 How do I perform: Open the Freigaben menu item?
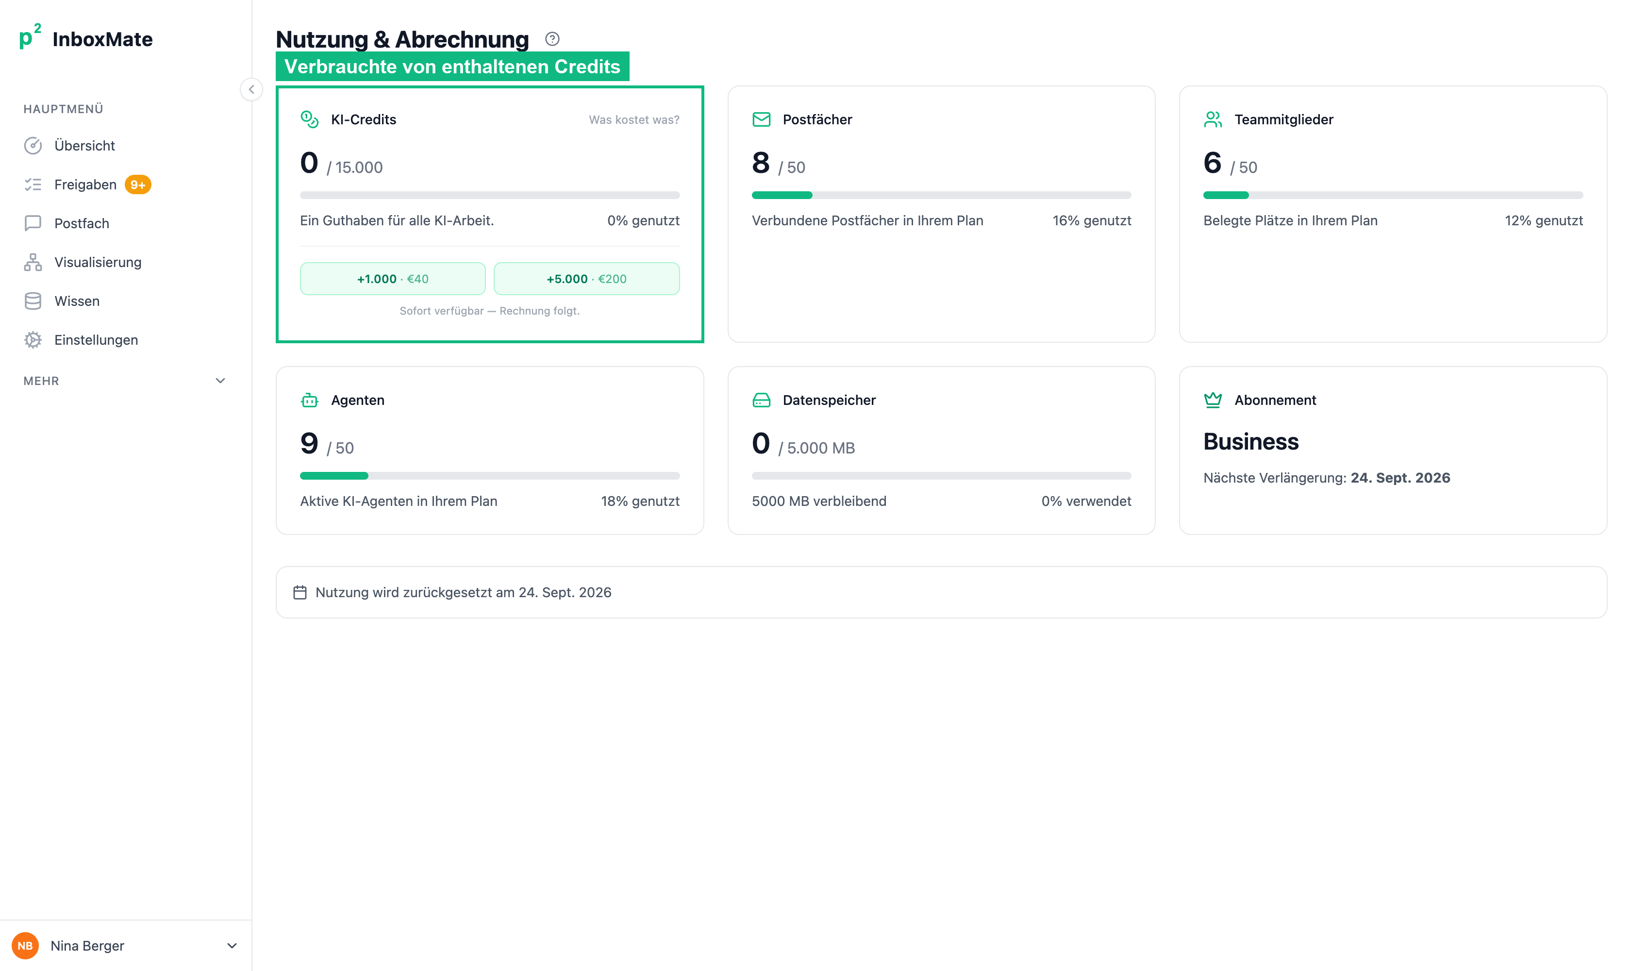click(125, 184)
